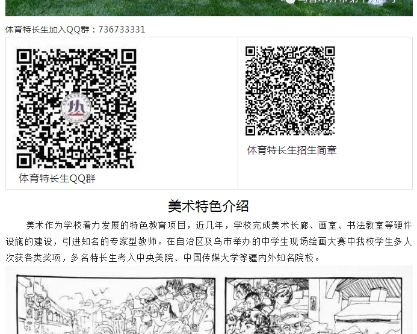This screenshot has width=417, height=334.
Task: Click the green grass banner image at top
Action: [208, 7]
